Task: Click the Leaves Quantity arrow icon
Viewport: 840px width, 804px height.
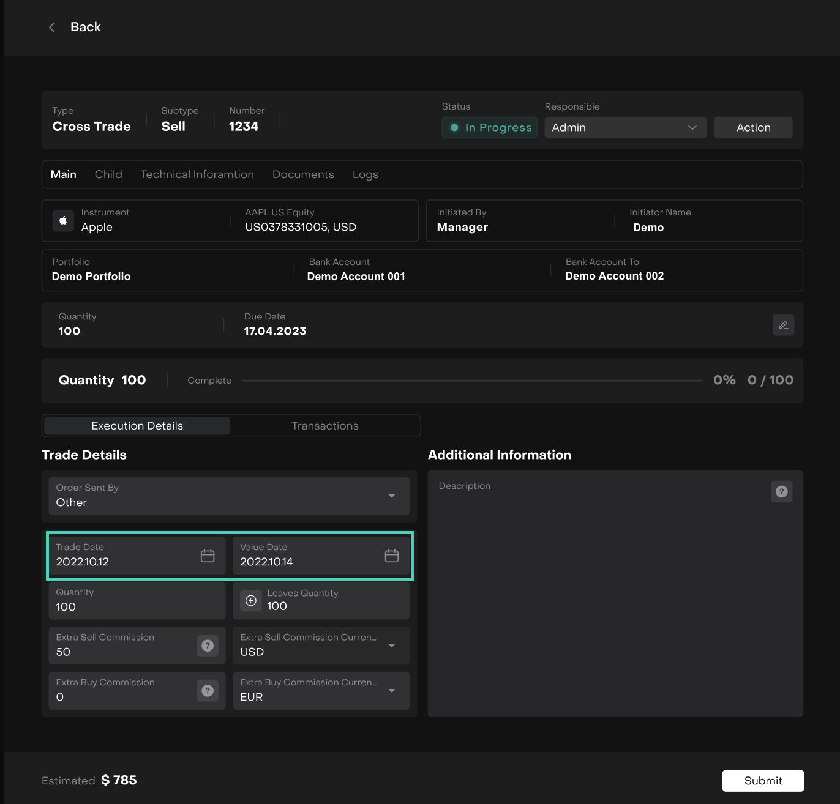Action: (x=251, y=601)
